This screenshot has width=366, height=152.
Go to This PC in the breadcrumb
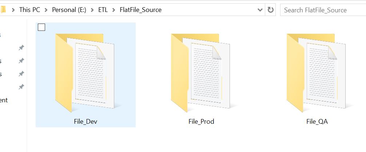[x=29, y=10]
